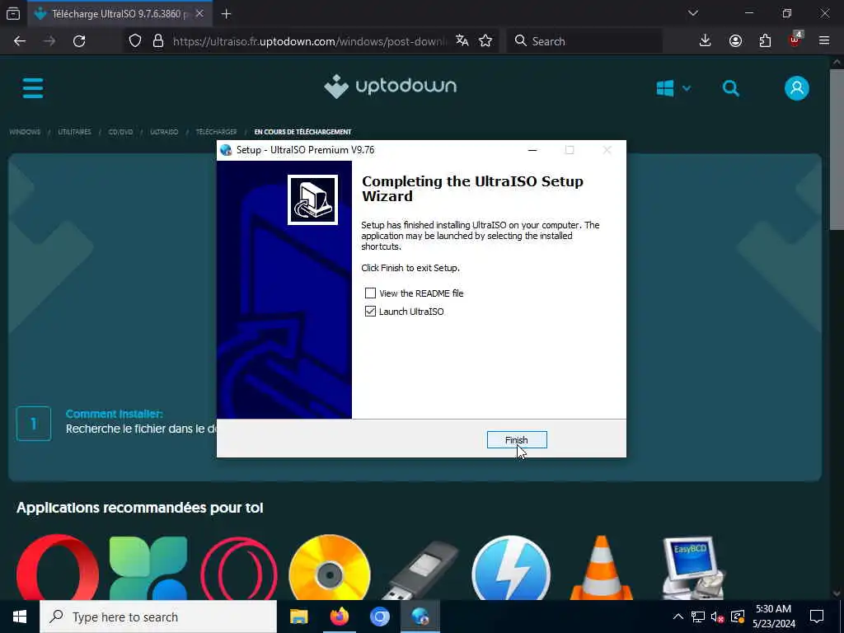The image size is (844, 633).
Task: Open the Firefox View icon in the tab bar
Action: [13, 14]
